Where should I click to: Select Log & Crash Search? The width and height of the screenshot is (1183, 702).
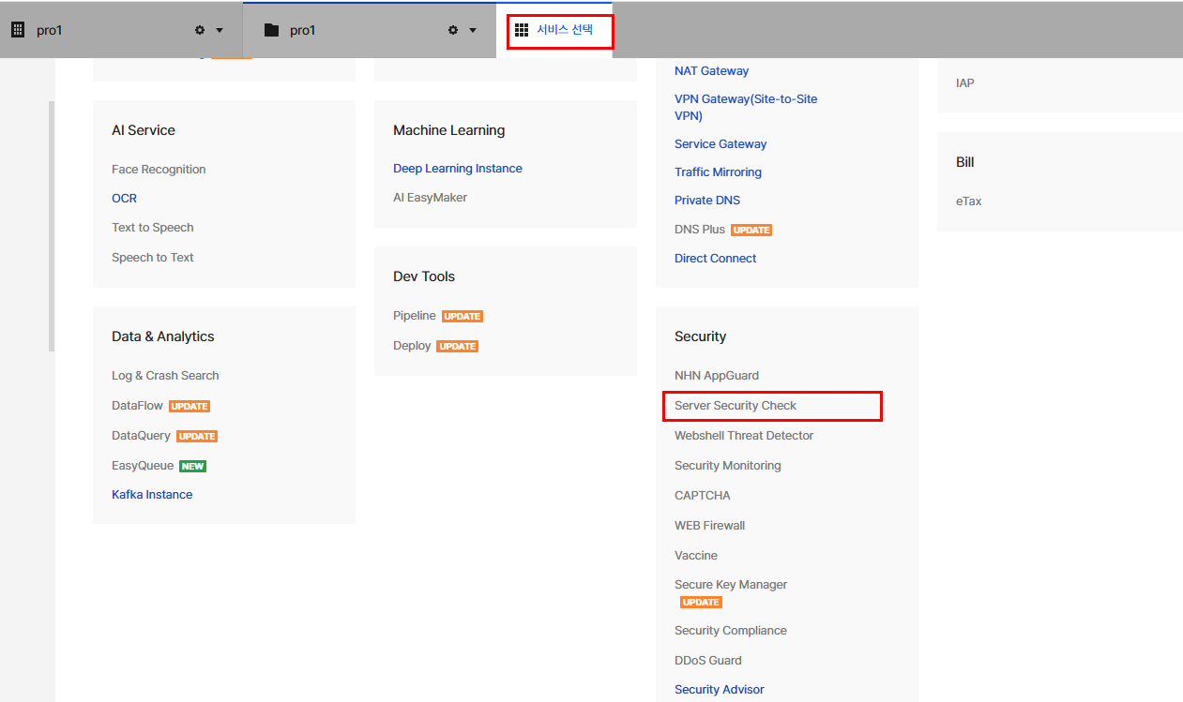pos(165,376)
